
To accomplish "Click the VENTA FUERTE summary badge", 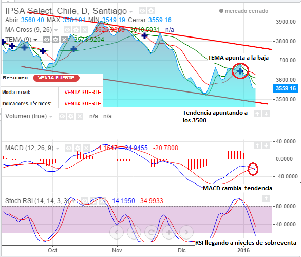I will [56, 78].
